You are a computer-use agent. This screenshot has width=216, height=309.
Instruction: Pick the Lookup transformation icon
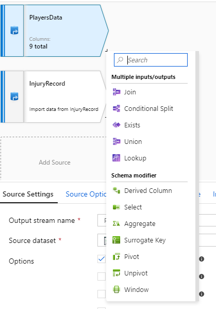pos(116,158)
